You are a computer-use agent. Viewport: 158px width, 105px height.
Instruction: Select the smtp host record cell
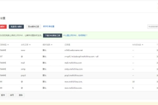click(23, 69)
